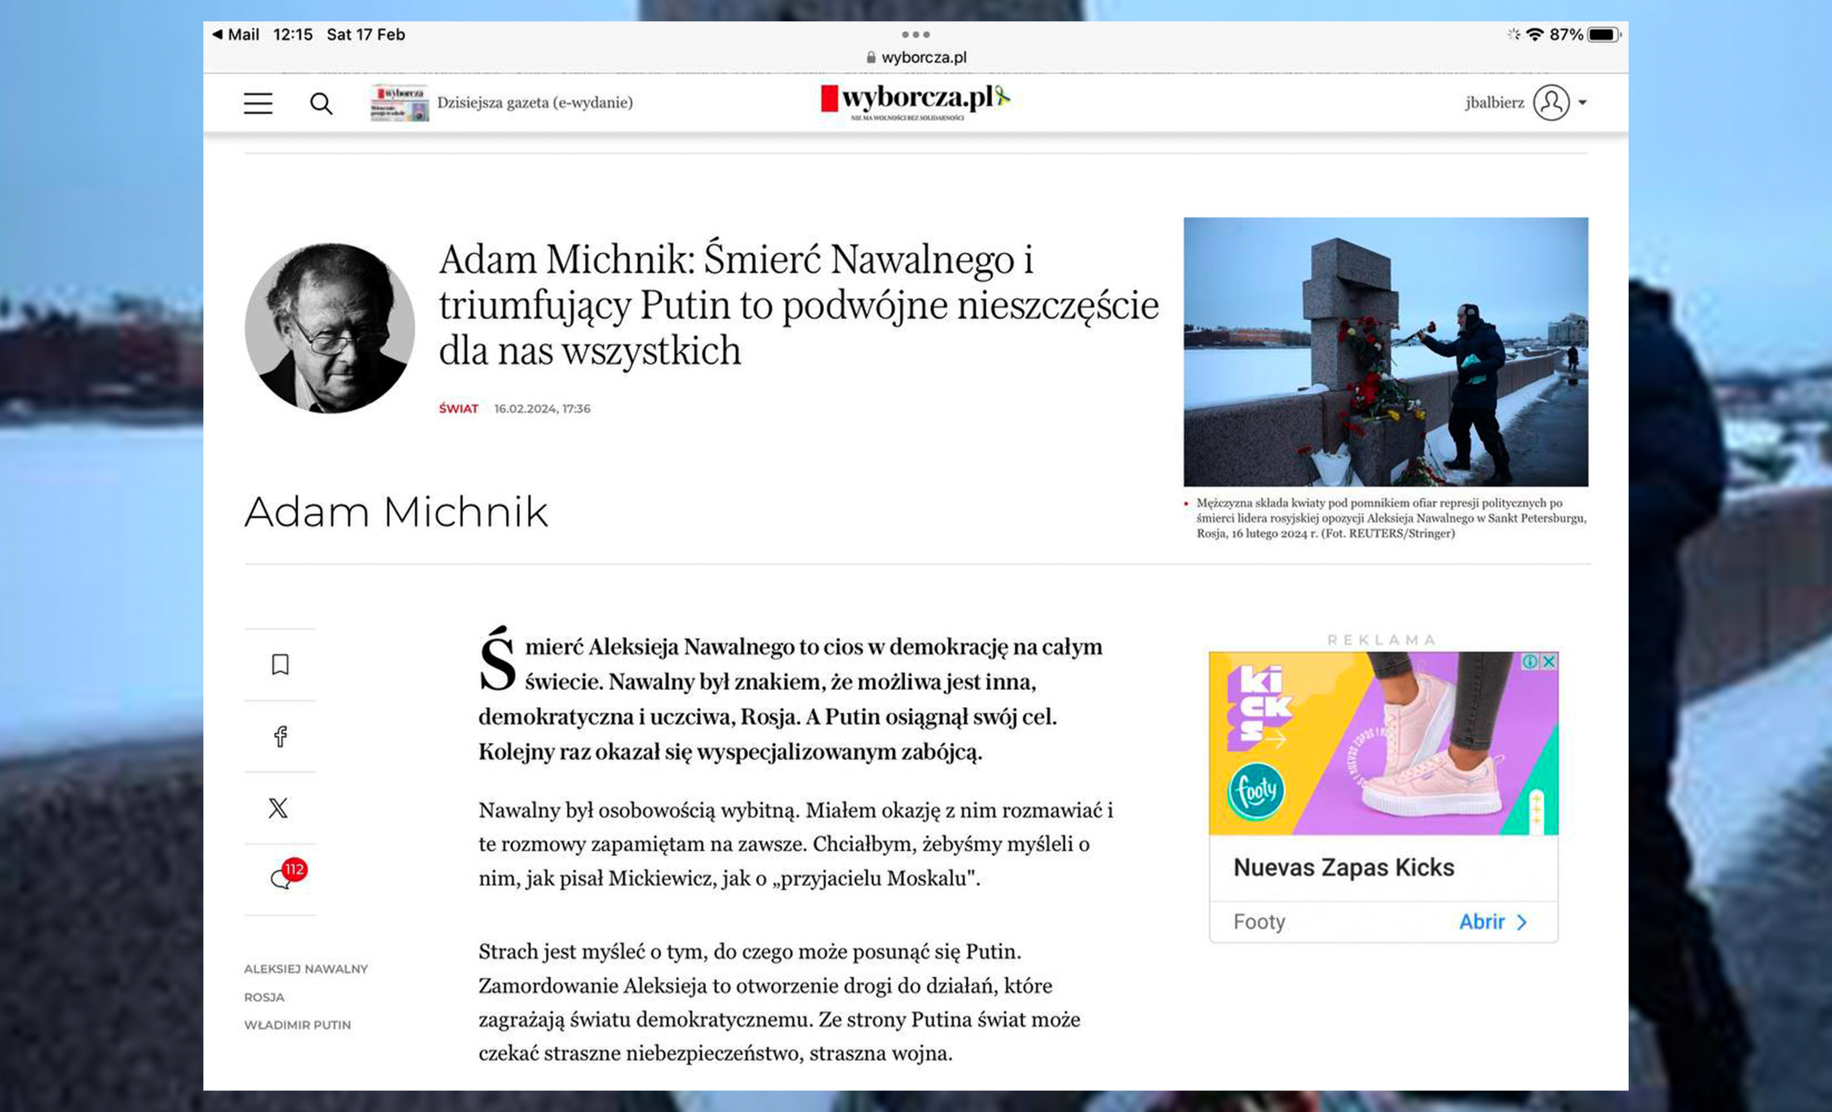Expand the jbalbierz account dropdown arrow
The height and width of the screenshot is (1112, 1832).
click(x=1582, y=103)
